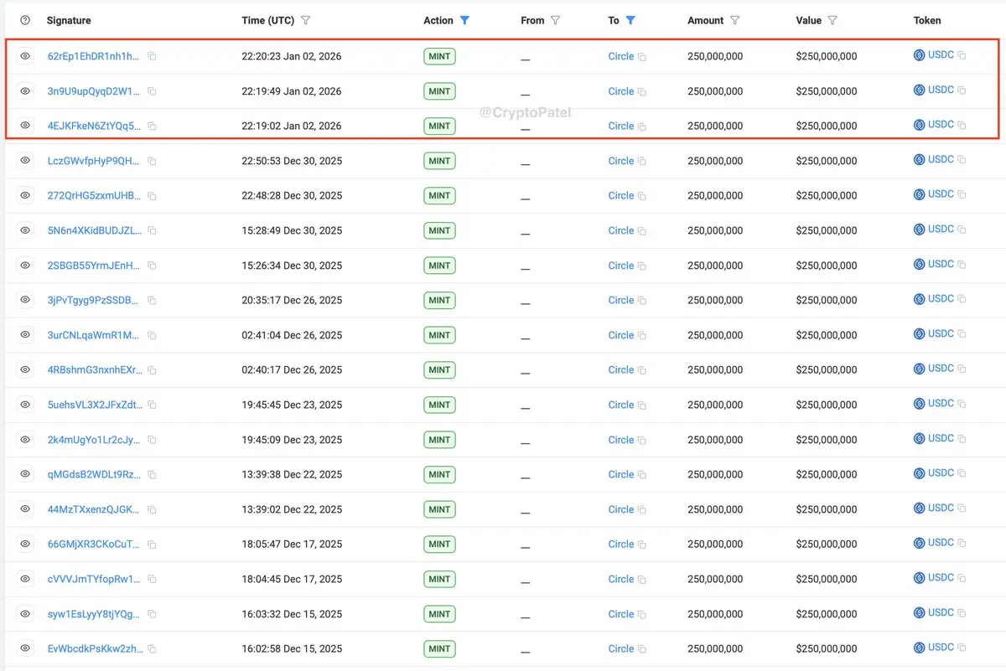This screenshot has width=1006, height=671.
Task: Copy Circle address in 22:20:23 Jan 02 row
Action: tap(642, 57)
